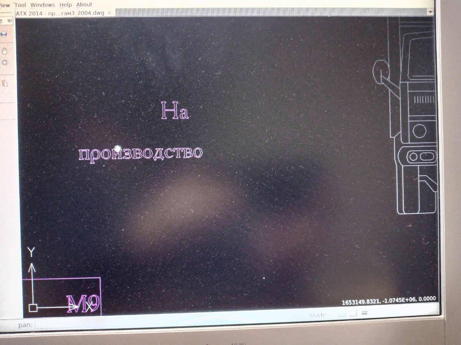Toggle the grid mode icon in status bar
Image resolution: width=461 pixels, height=345 pixels.
(342, 314)
